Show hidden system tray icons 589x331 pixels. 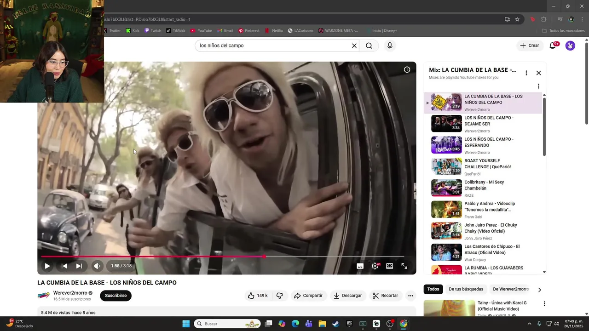click(x=529, y=324)
